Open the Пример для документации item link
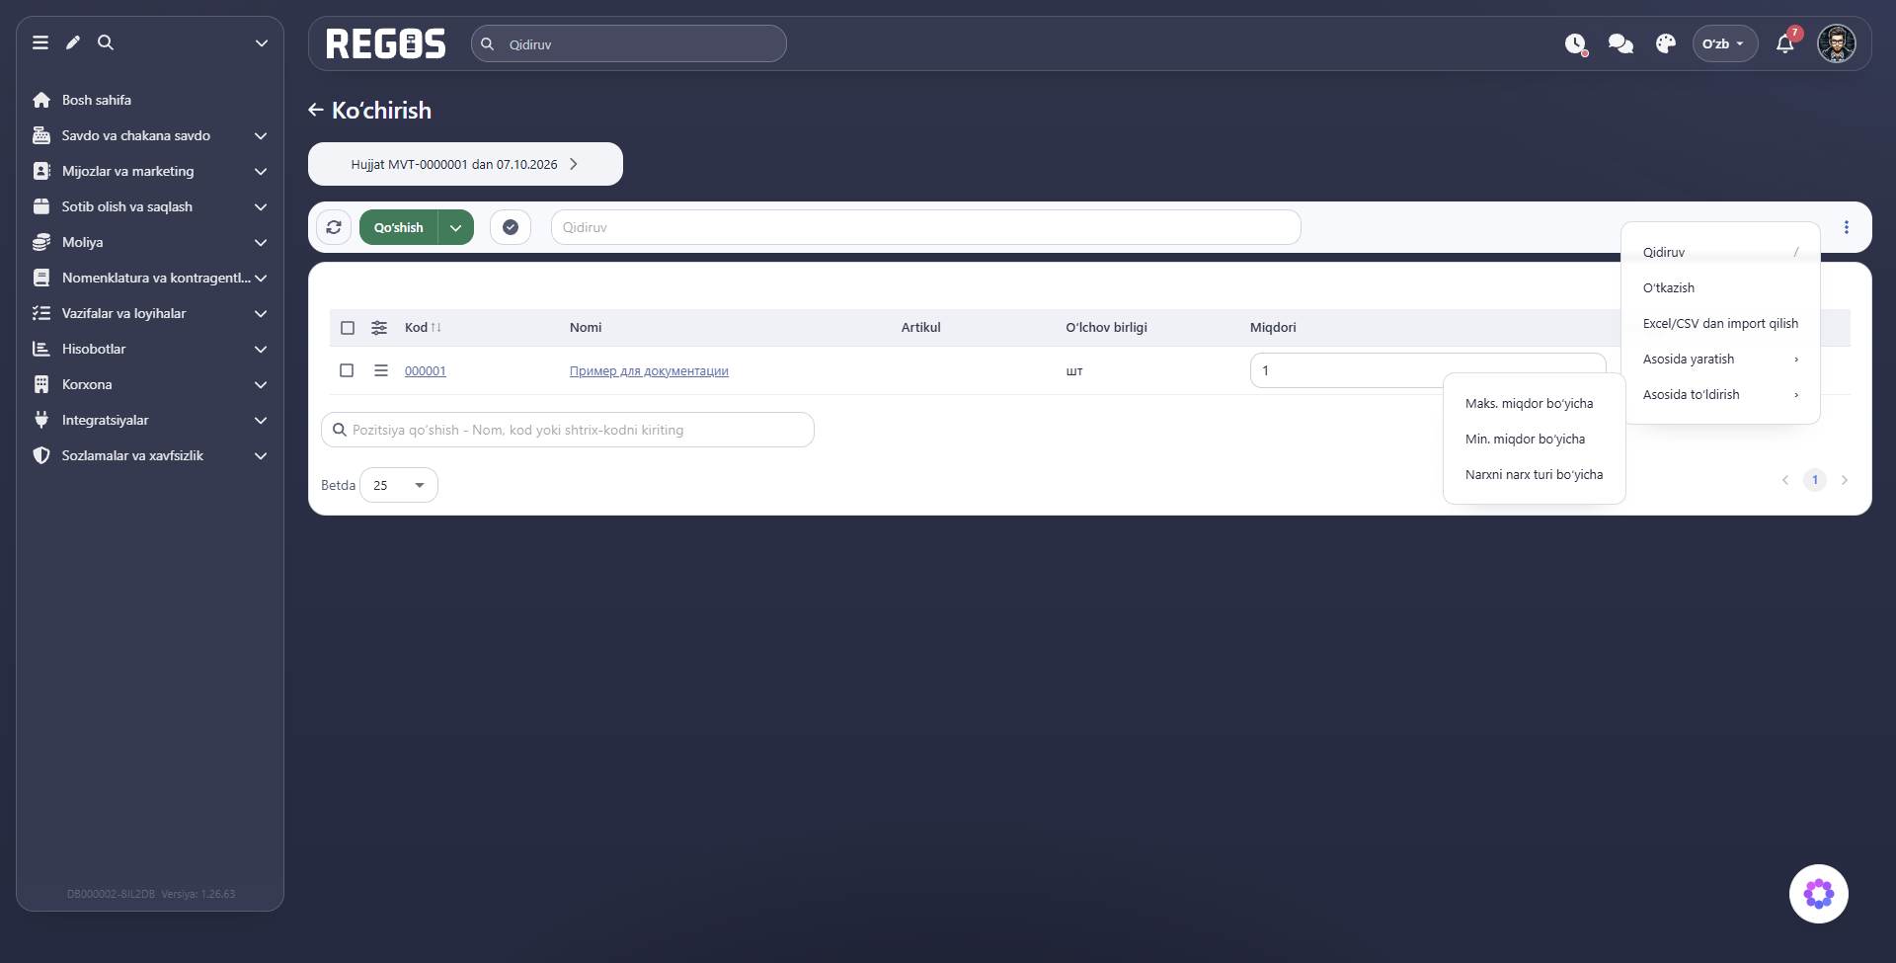1896x963 pixels. point(649,371)
